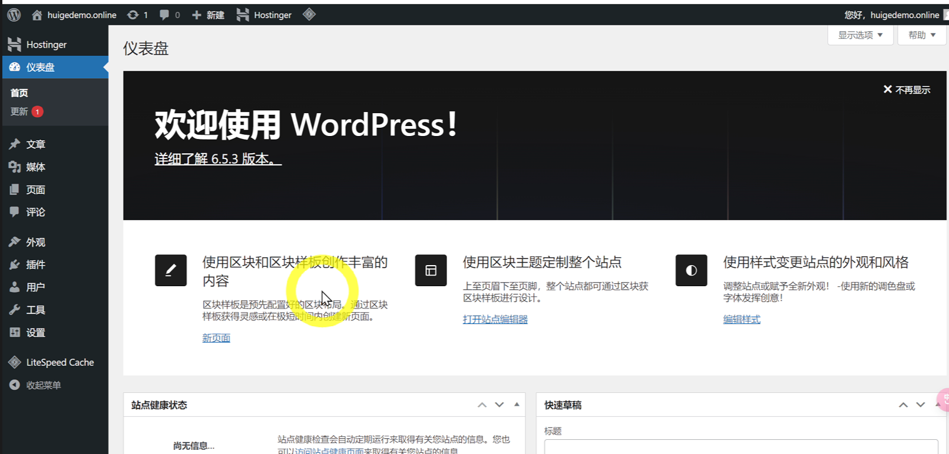Open the huigedemo.online site home link
949x454 pixels.
click(x=74, y=15)
